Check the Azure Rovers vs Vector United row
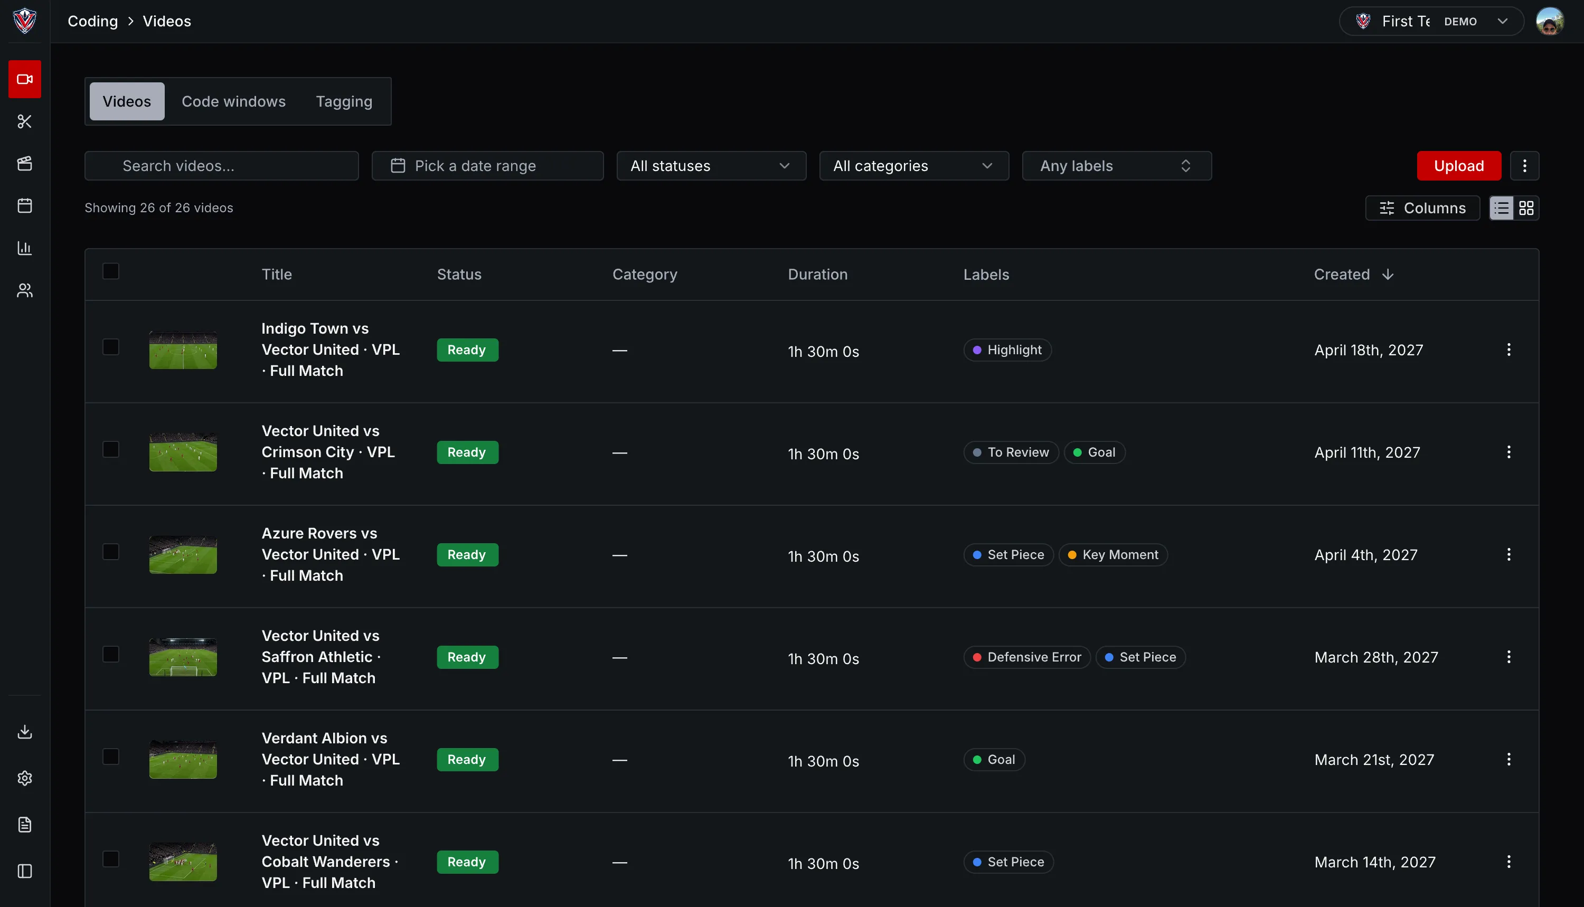The width and height of the screenshot is (1584, 907). [111, 552]
